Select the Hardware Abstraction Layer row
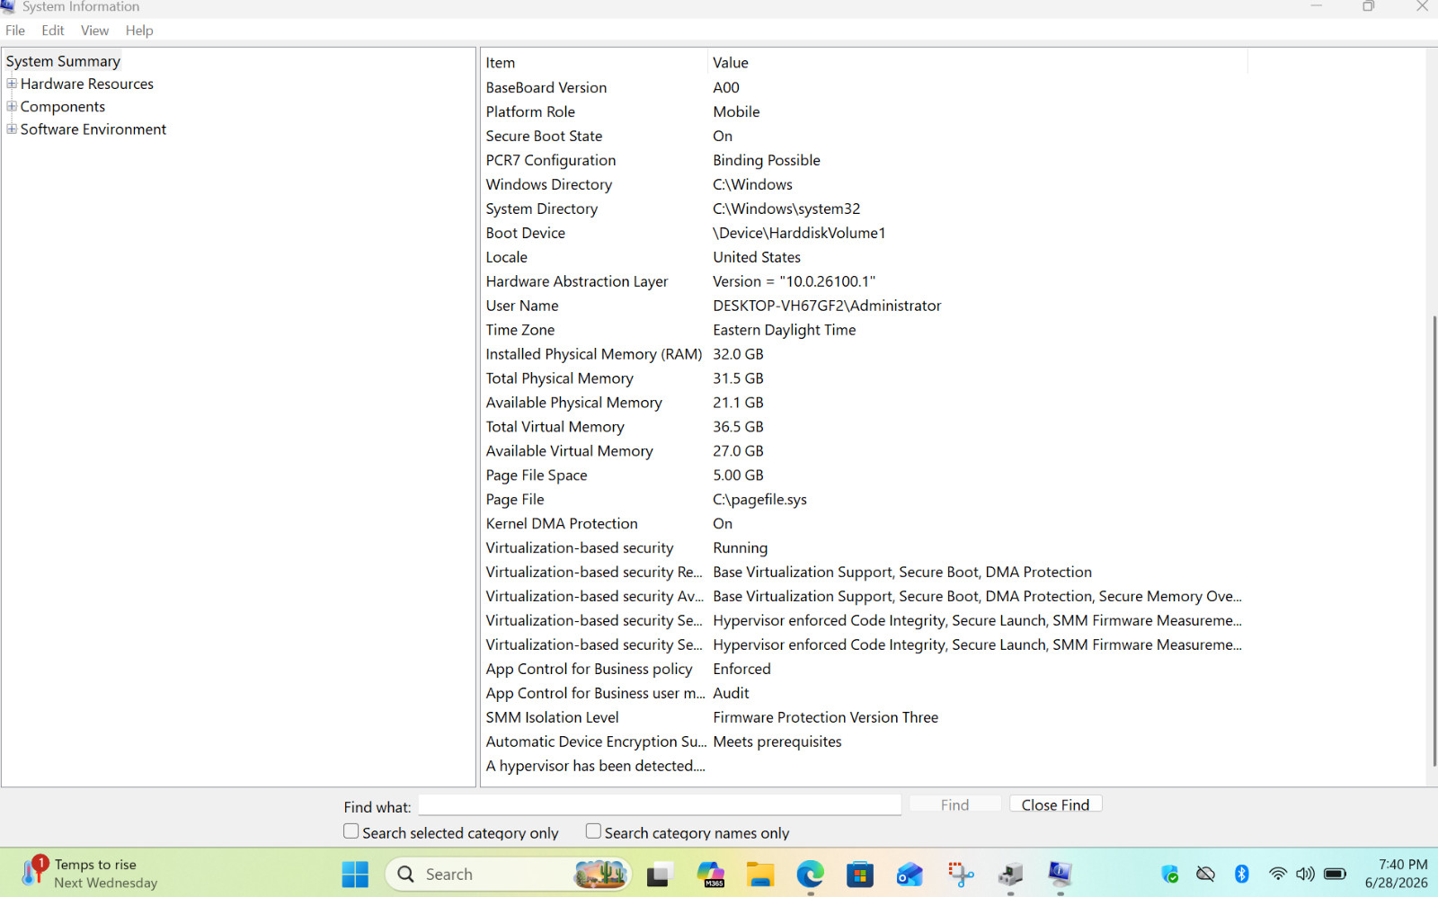 point(864,281)
